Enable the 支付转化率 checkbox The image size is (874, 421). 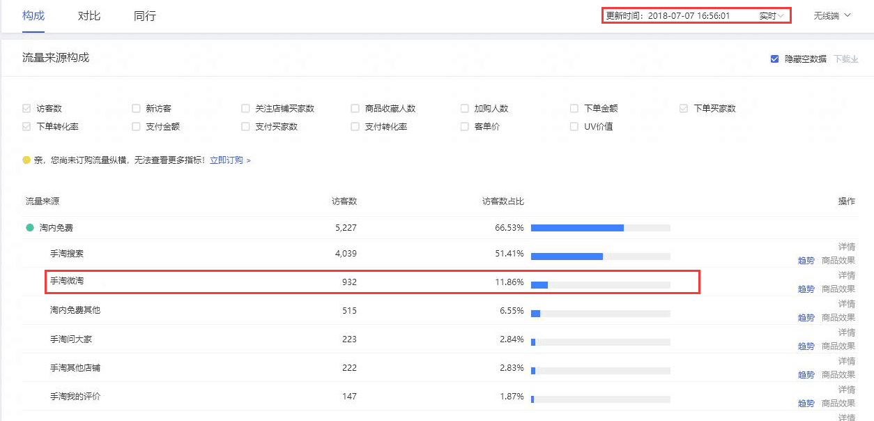click(x=355, y=127)
